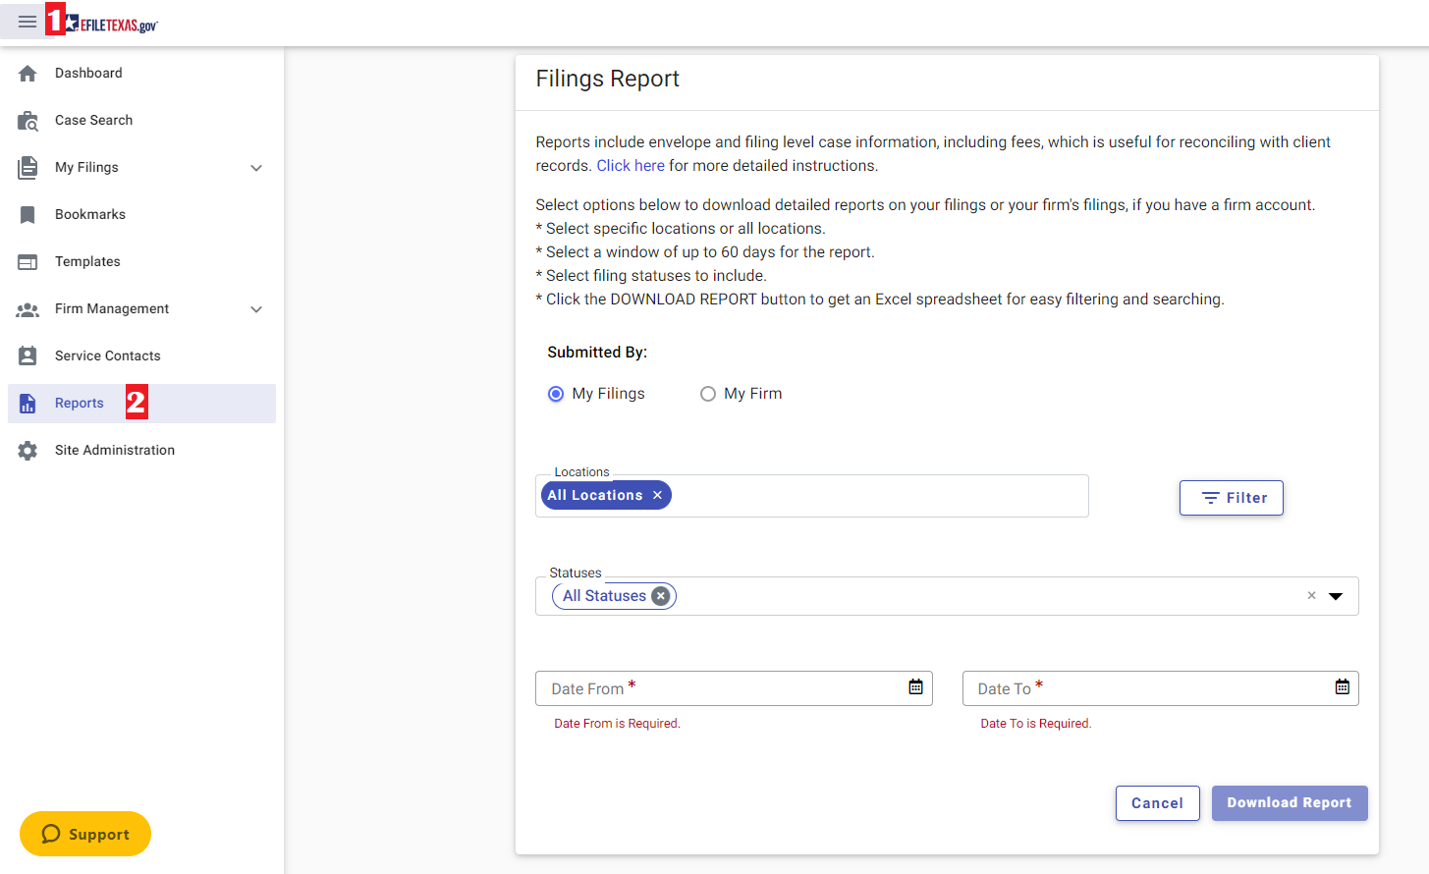The width and height of the screenshot is (1429, 874).
Task: Click the Firm Management people icon
Action: [x=27, y=309]
